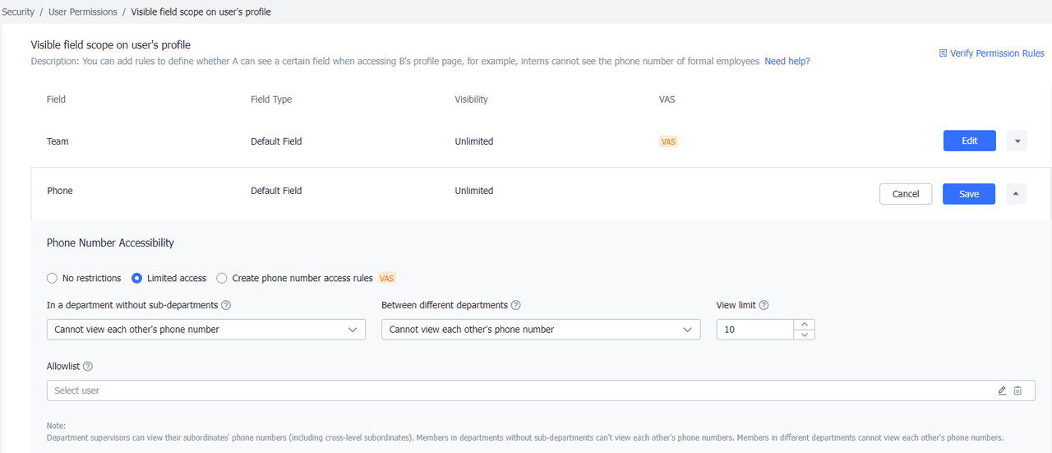Click the VAS badge in Team row
Screen dimensions: 1052x453
click(x=668, y=141)
